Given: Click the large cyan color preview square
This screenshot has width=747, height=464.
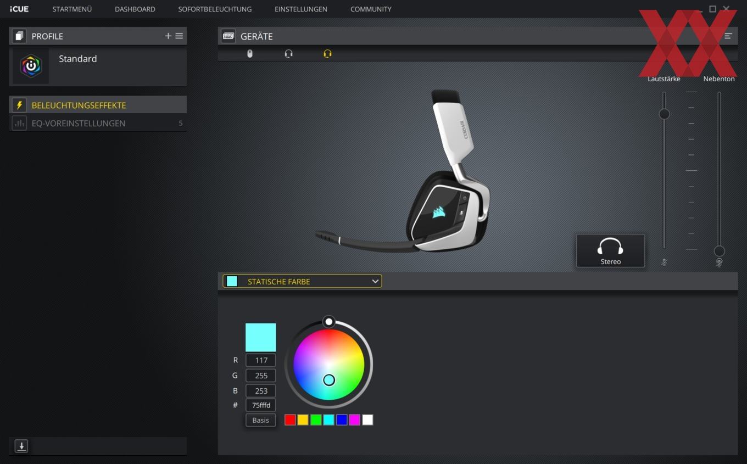Looking at the screenshot, I should pos(261,338).
